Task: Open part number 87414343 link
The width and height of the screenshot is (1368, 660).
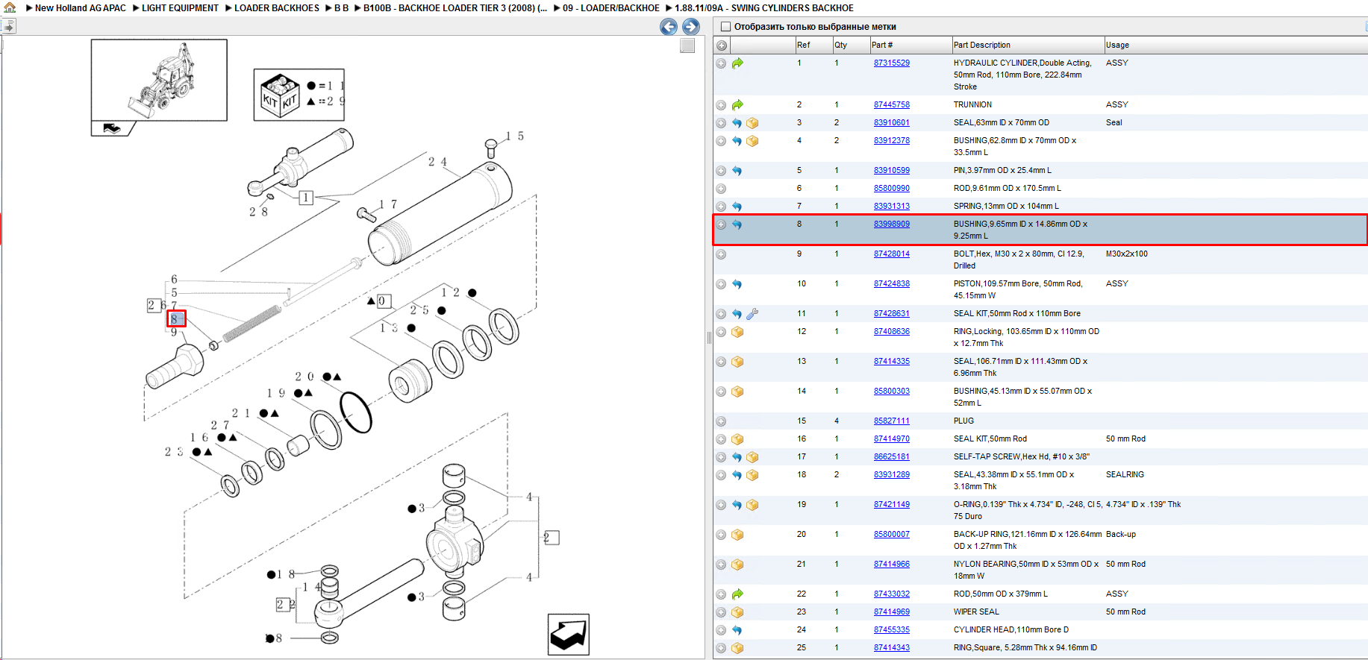Action: click(892, 648)
